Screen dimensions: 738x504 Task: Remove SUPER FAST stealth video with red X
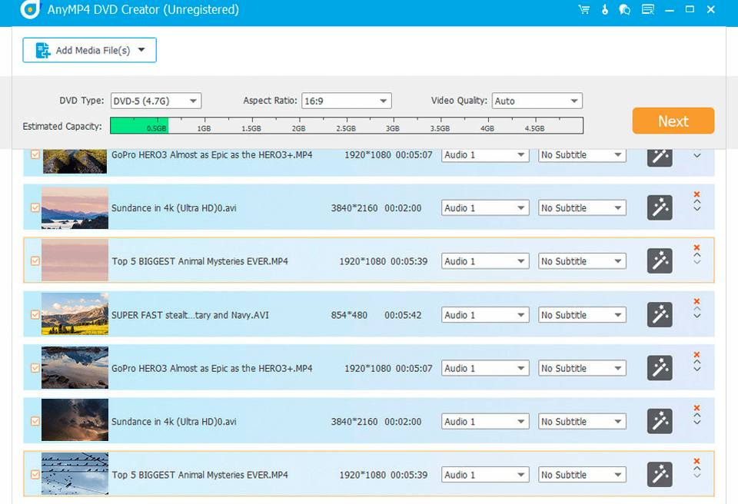coord(696,301)
